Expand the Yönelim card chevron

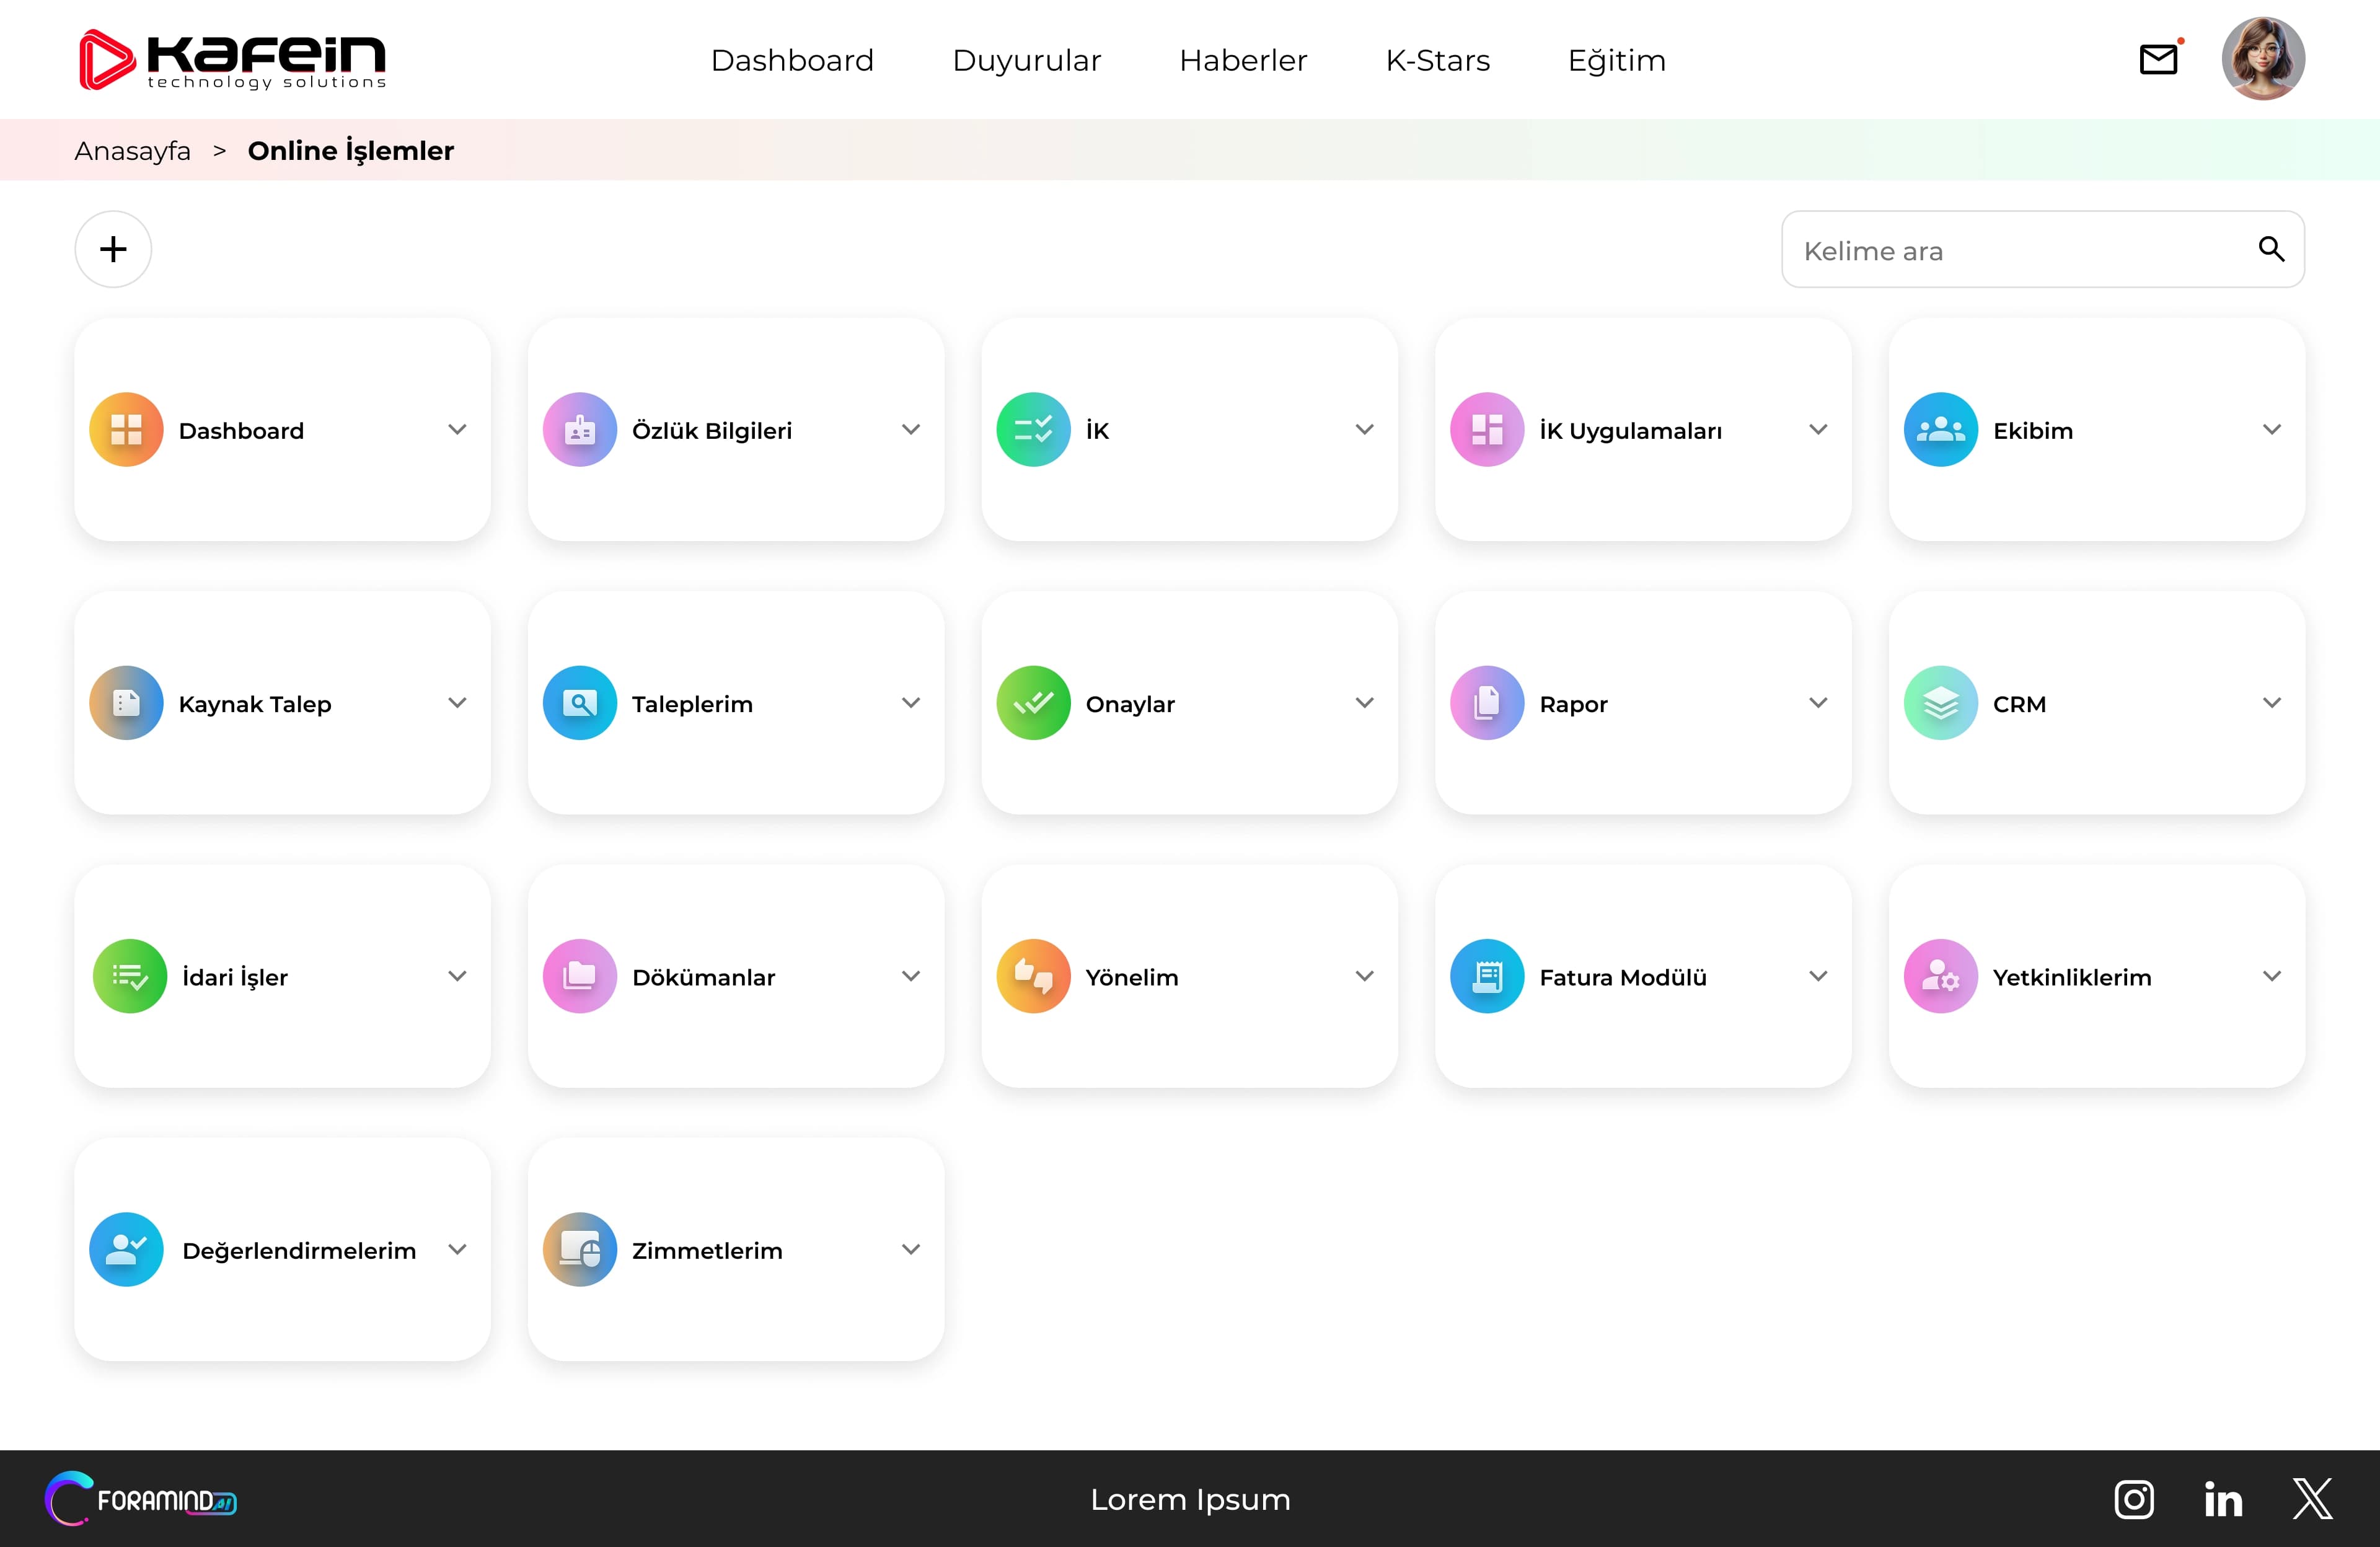point(1364,976)
